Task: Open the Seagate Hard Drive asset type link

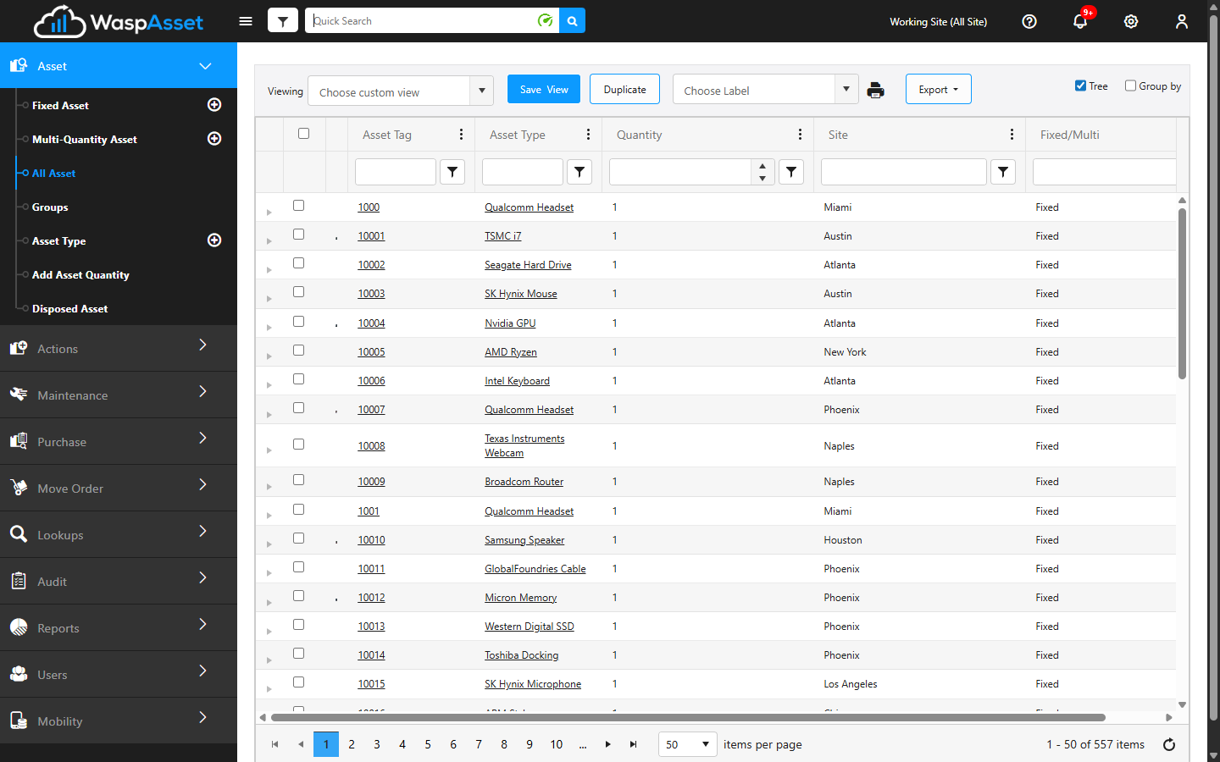Action: [x=528, y=265]
